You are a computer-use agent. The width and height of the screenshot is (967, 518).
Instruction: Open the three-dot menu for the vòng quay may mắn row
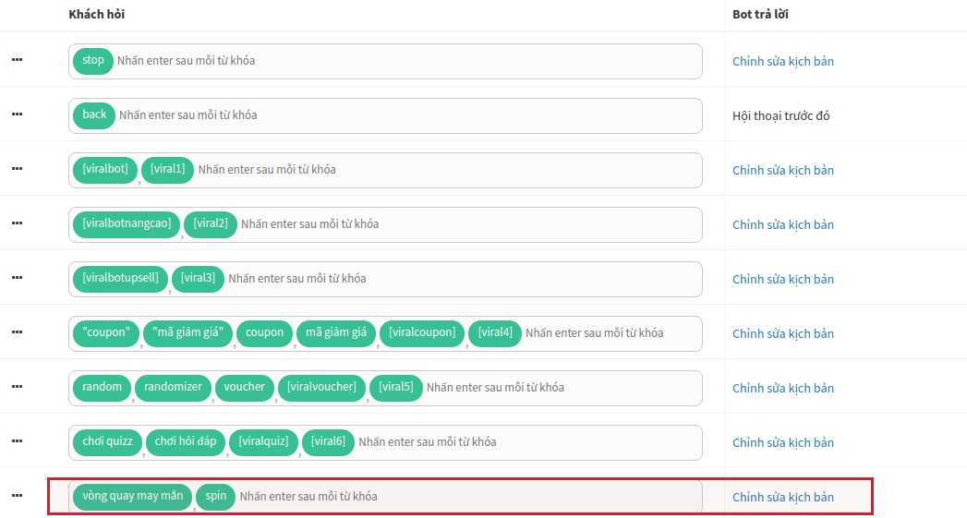(17, 496)
